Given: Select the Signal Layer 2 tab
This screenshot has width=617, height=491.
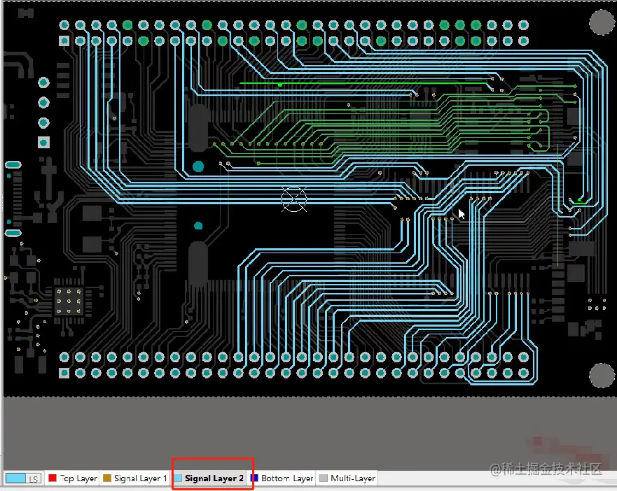Looking at the screenshot, I should 209,478.
